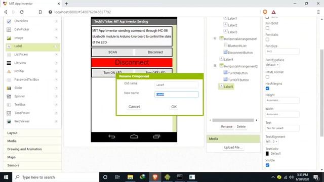Click the properties panel vertical scrollbar
Viewport: 324px width, 182px height.
point(322,93)
